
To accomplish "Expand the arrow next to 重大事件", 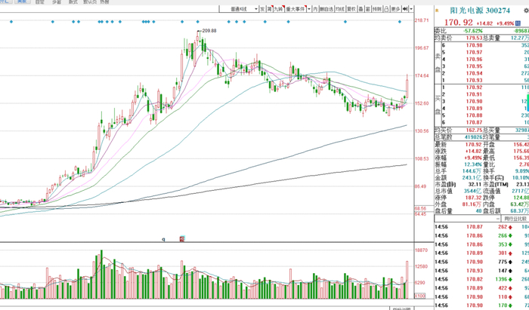I will [x=309, y=9].
